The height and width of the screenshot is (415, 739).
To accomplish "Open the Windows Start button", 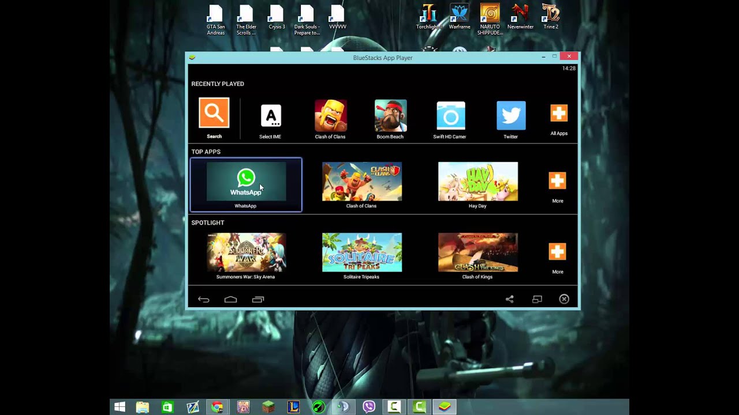I will [x=120, y=407].
